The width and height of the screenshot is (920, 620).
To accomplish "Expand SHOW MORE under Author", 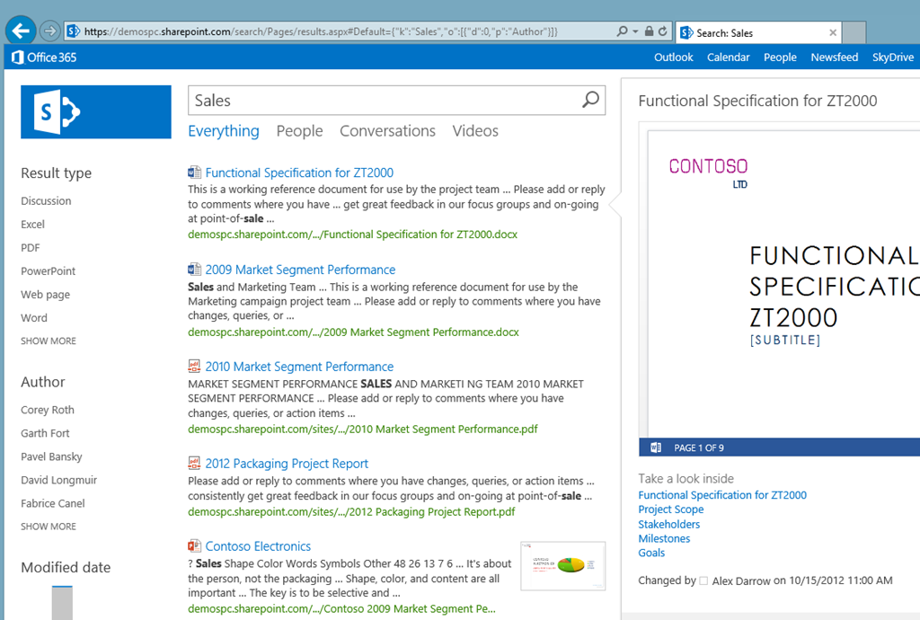I will tap(49, 527).
